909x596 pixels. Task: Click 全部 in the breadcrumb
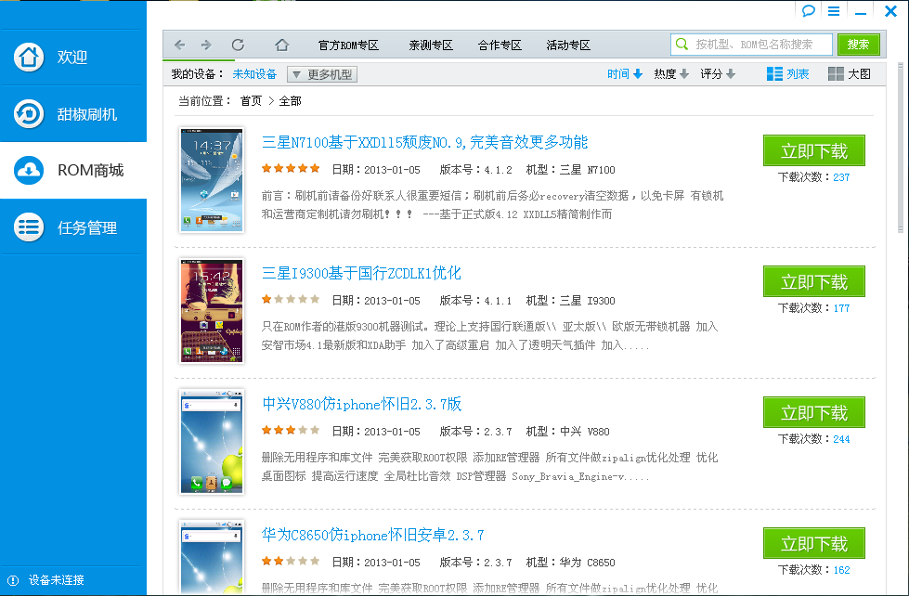(x=290, y=101)
